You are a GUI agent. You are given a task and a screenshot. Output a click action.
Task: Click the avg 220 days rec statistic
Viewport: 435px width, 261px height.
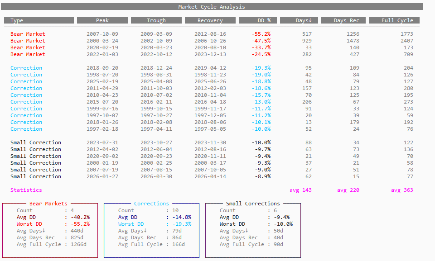[x=348, y=190]
